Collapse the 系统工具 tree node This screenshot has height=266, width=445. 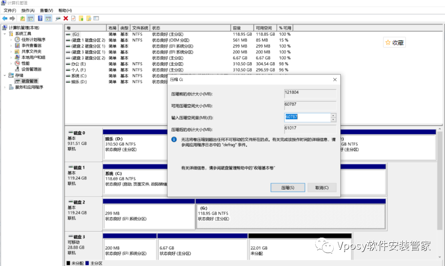coord(5,34)
